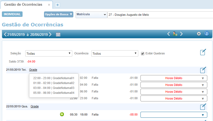
Task: Expand the Ocorrência dropdown
Action: pos(115,54)
